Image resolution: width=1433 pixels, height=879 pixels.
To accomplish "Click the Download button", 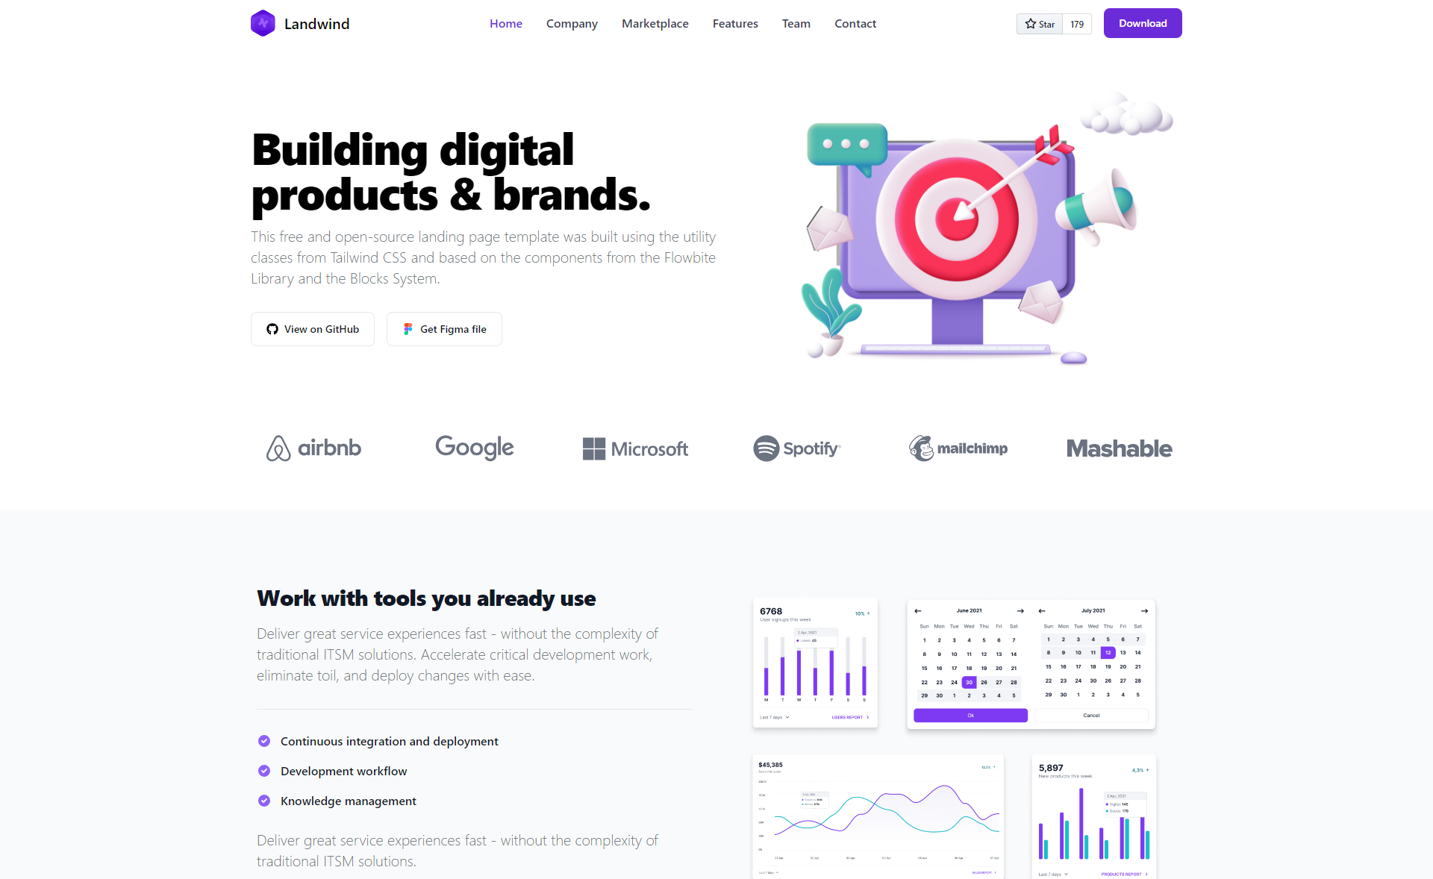I will 1141,22.
